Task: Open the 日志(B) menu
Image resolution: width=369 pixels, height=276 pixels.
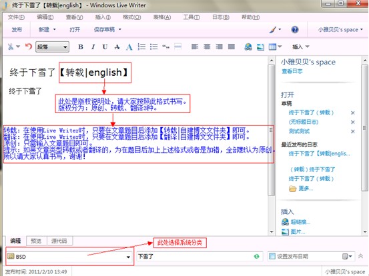Action: click(221, 17)
